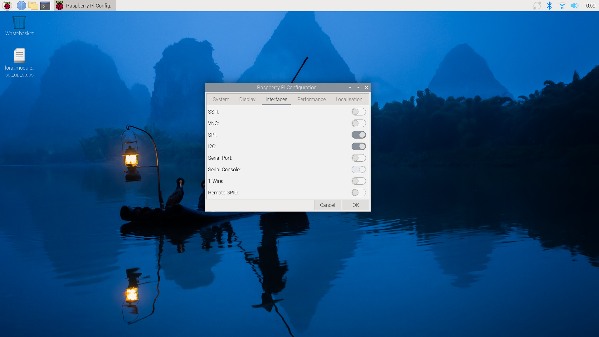The height and width of the screenshot is (337, 599).
Task: Launch the Terminal from the taskbar
Action: (x=45, y=6)
